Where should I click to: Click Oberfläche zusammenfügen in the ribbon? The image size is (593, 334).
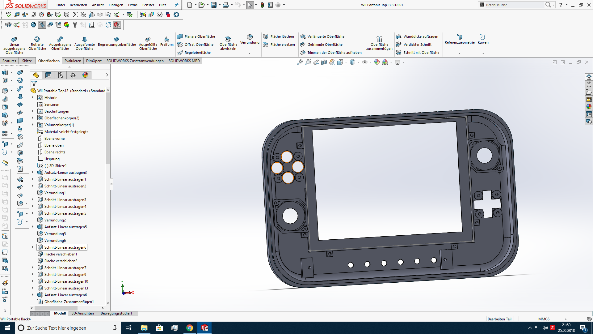click(379, 43)
